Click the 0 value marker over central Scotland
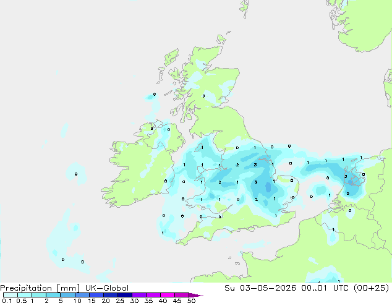Screen dimensions: 392x303 click(x=203, y=96)
